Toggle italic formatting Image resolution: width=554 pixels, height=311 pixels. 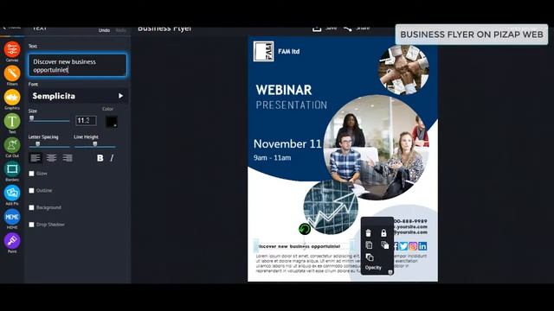pos(112,158)
